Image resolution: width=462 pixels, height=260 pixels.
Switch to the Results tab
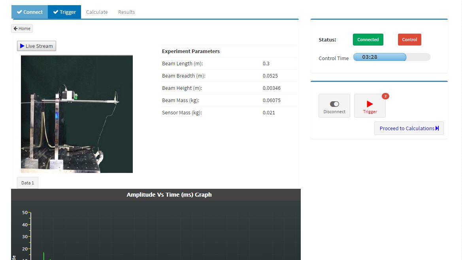tap(126, 12)
